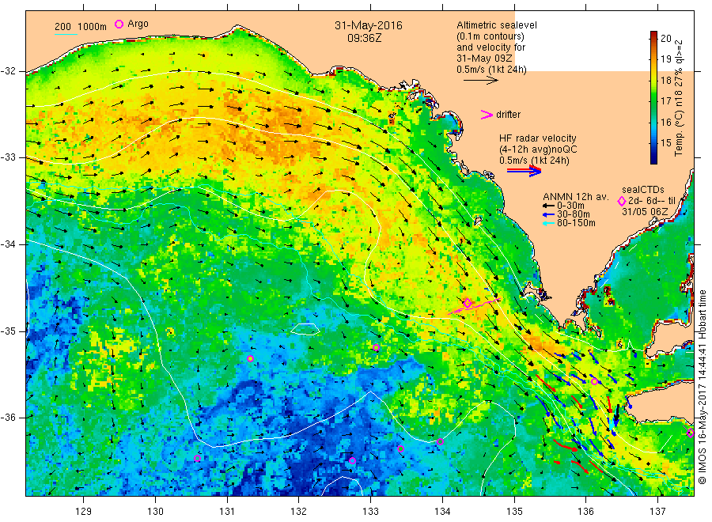Click the '131' longitude axis label
Viewport: 712px width, 522px height.
227,511
